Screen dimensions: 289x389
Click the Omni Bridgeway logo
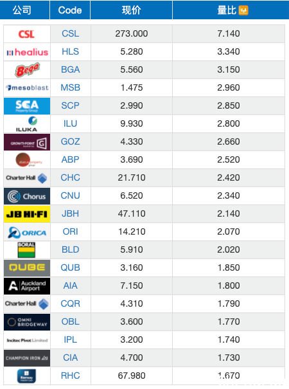(27, 322)
